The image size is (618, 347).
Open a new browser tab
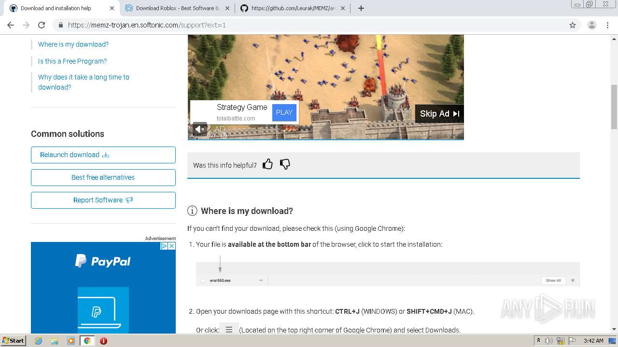[x=361, y=8]
